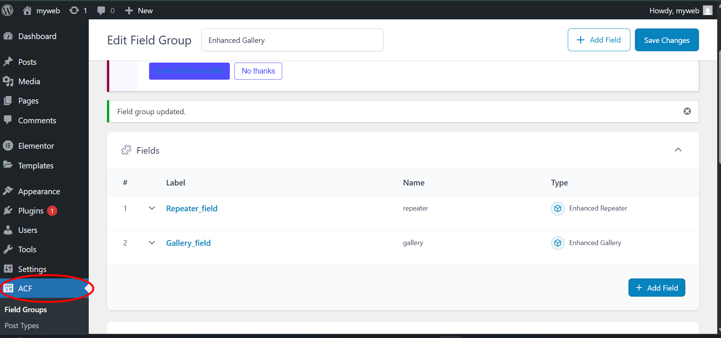Click the Elementor sidebar icon

pyautogui.click(x=8, y=146)
